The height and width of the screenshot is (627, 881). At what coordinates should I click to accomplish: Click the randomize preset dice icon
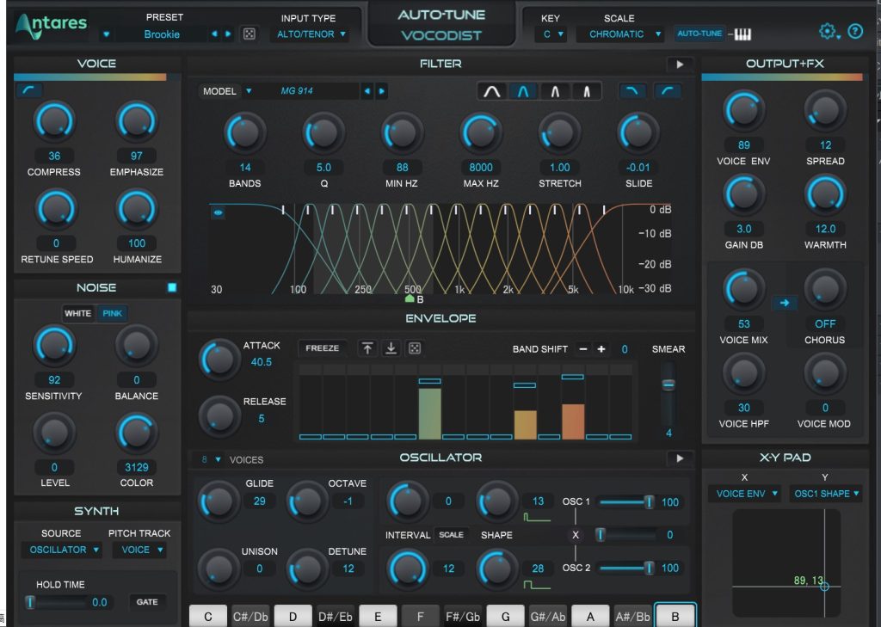(x=249, y=34)
